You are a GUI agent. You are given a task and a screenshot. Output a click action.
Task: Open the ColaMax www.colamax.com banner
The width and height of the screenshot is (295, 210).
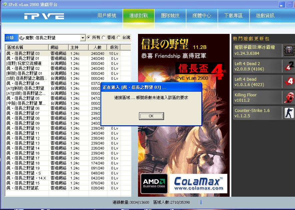[x=198, y=183]
